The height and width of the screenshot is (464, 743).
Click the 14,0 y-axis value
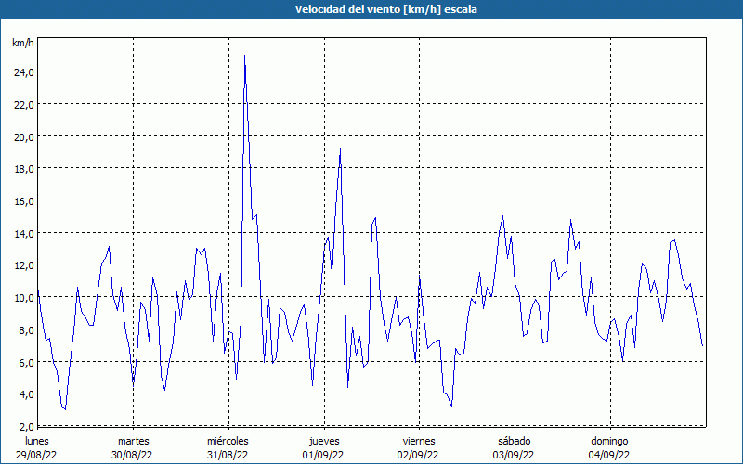(24, 234)
